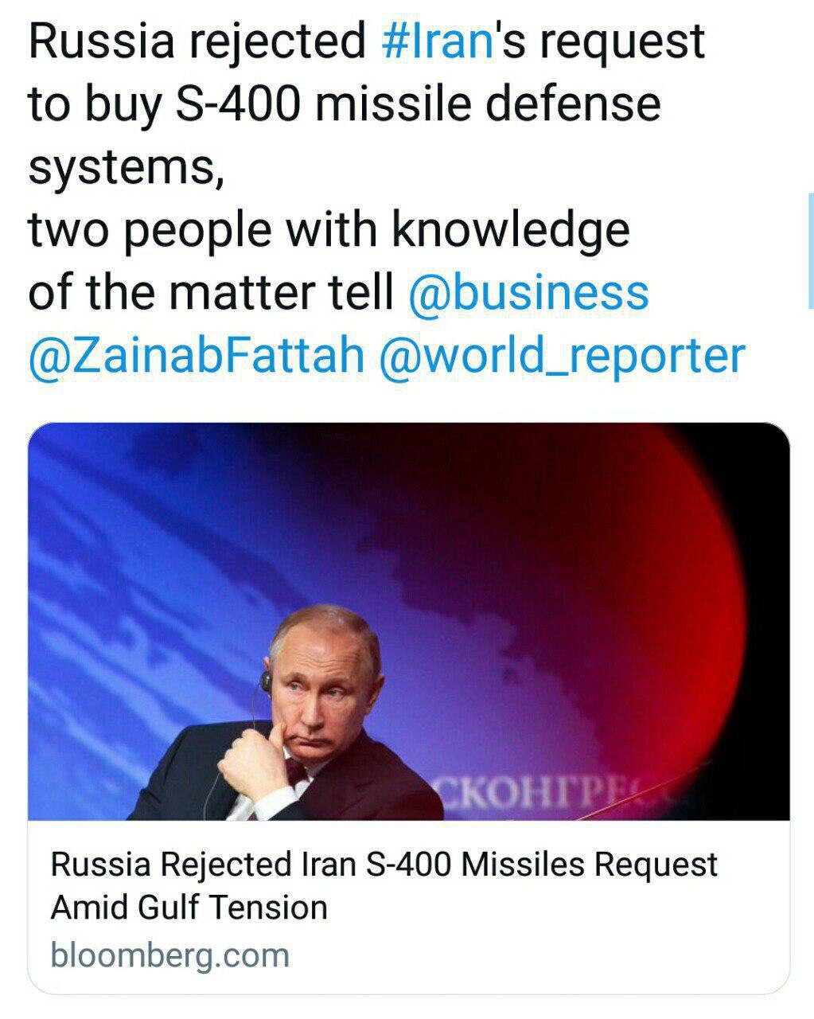Open the bloomberg.com domain link
Screen dimensions: 814x1019
point(169,955)
